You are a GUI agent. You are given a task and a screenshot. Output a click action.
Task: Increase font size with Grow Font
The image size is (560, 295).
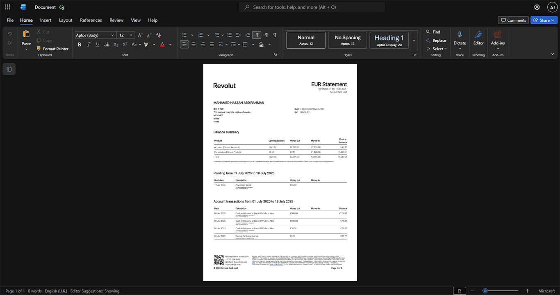140,35
